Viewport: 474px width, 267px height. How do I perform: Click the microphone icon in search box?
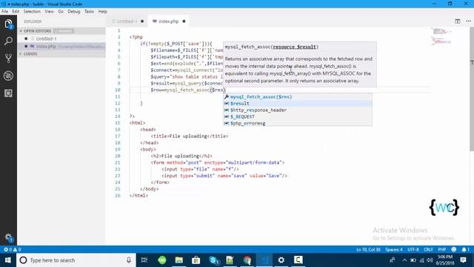click(x=128, y=260)
